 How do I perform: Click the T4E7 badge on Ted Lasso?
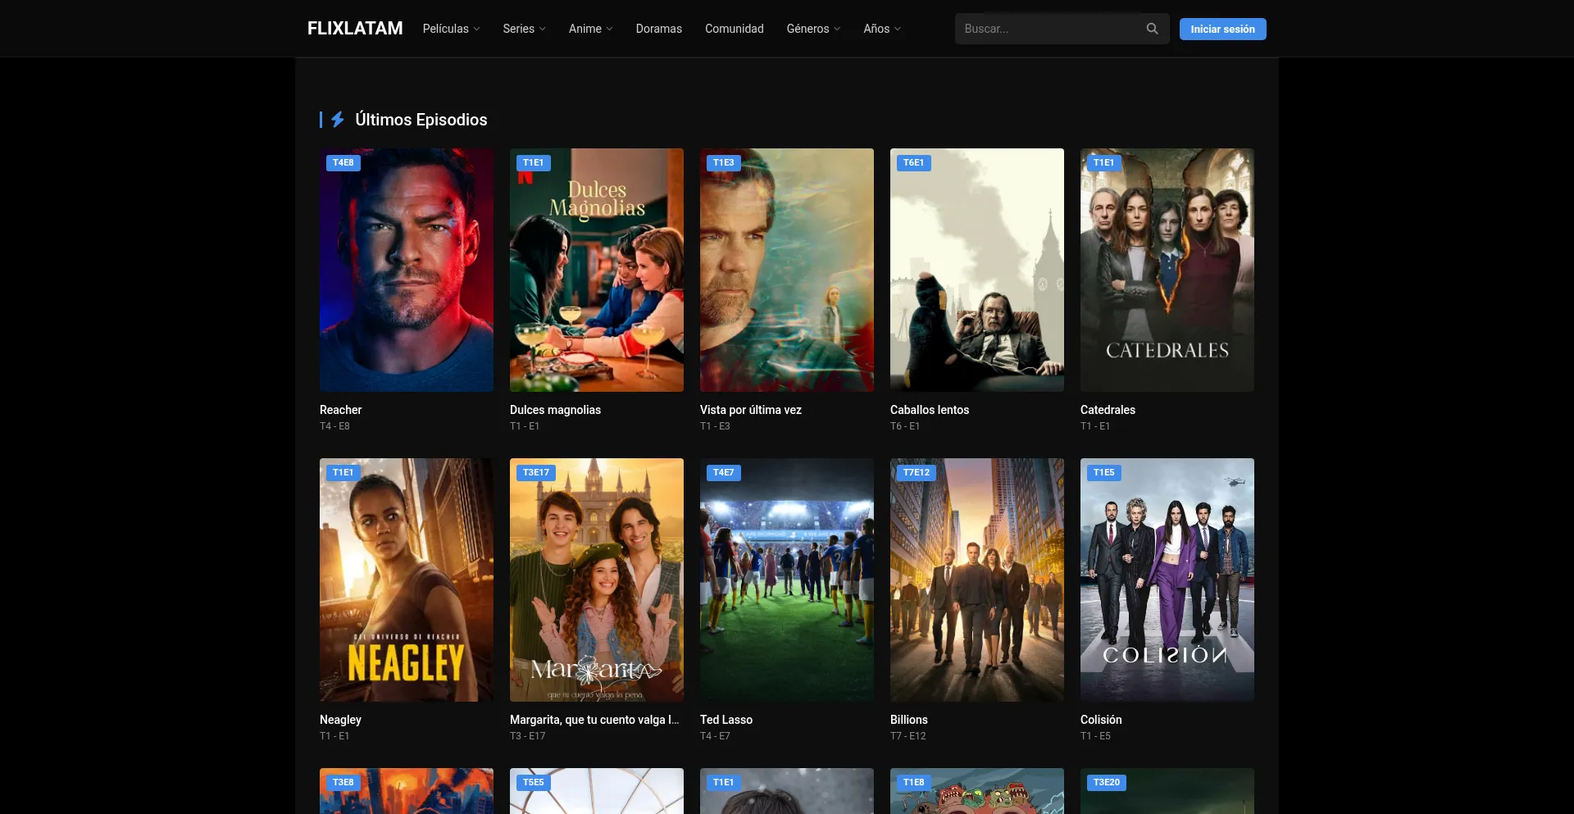[x=724, y=473]
